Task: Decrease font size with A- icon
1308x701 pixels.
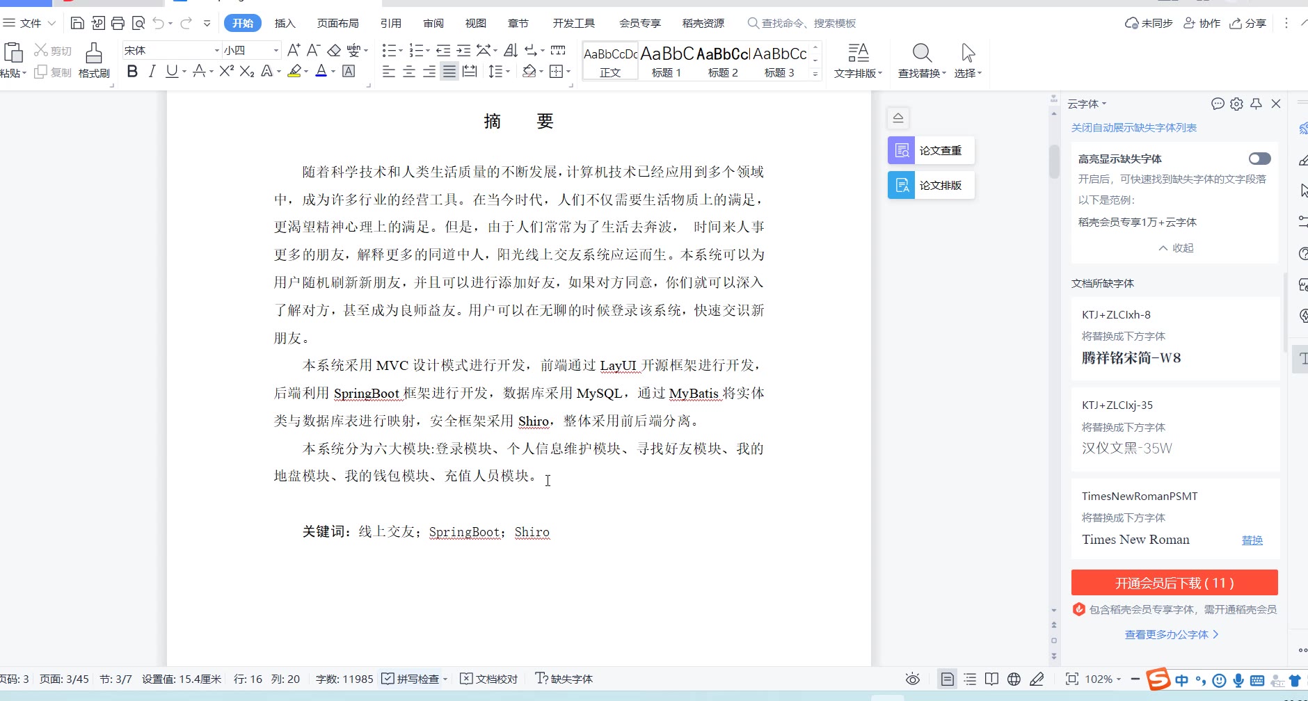Action: 313,50
